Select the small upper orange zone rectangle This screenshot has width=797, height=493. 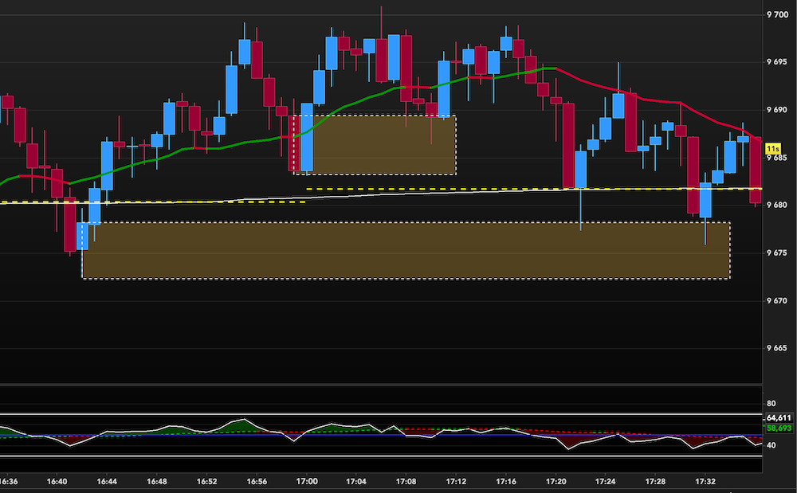click(375, 145)
